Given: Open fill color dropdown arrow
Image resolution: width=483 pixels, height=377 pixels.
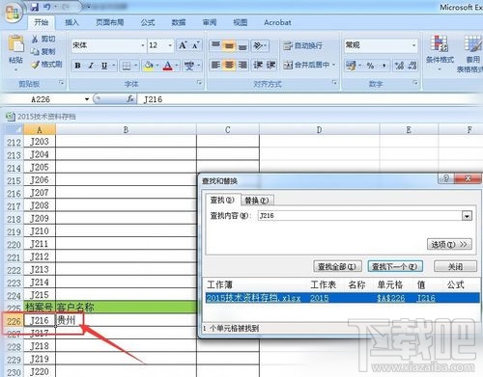Looking at the screenshot, I should click(x=157, y=66).
